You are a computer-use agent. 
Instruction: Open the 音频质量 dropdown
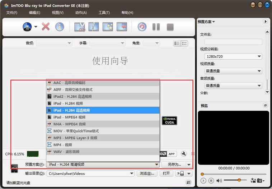coord(233,86)
